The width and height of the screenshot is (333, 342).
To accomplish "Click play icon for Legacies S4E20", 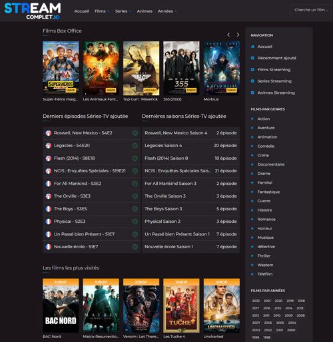I will (135, 146).
